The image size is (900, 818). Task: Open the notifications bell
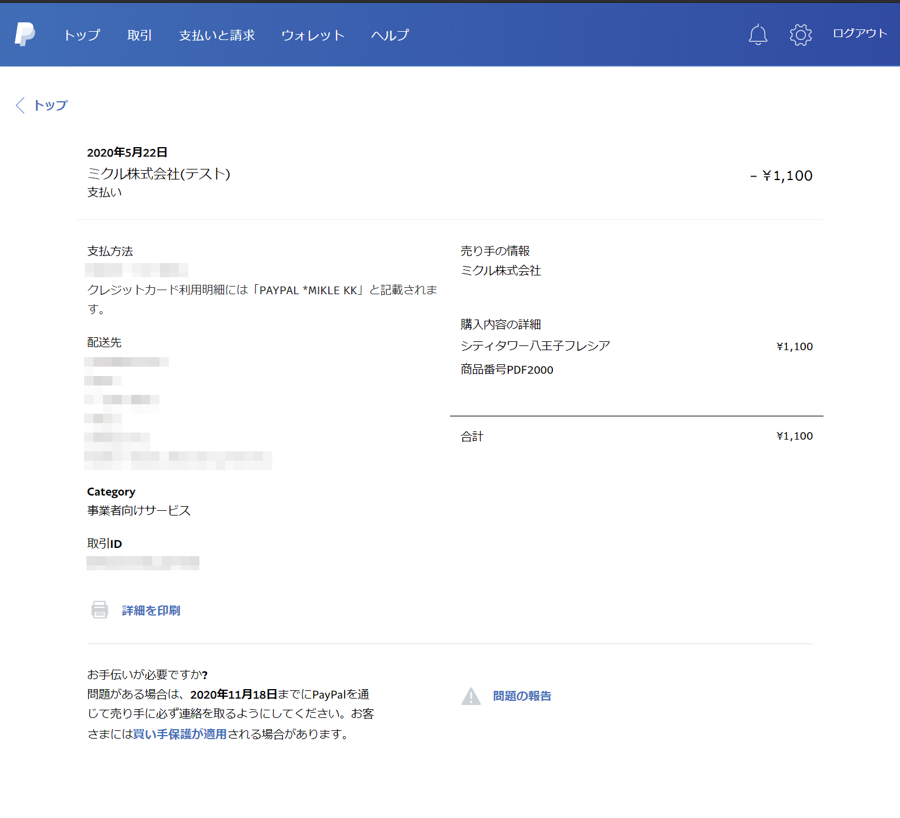click(758, 35)
